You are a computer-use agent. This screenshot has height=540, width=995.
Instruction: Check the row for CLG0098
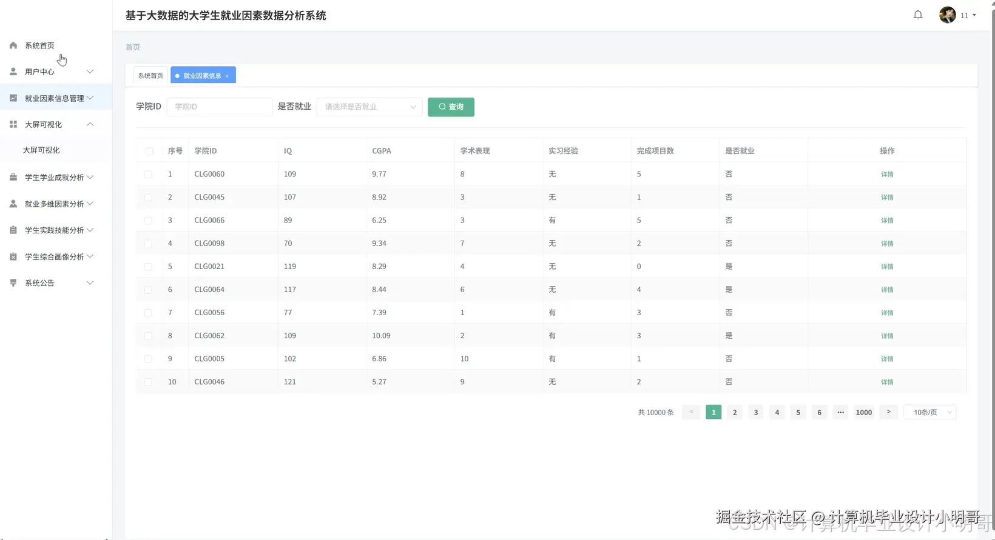pyautogui.click(x=148, y=243)
